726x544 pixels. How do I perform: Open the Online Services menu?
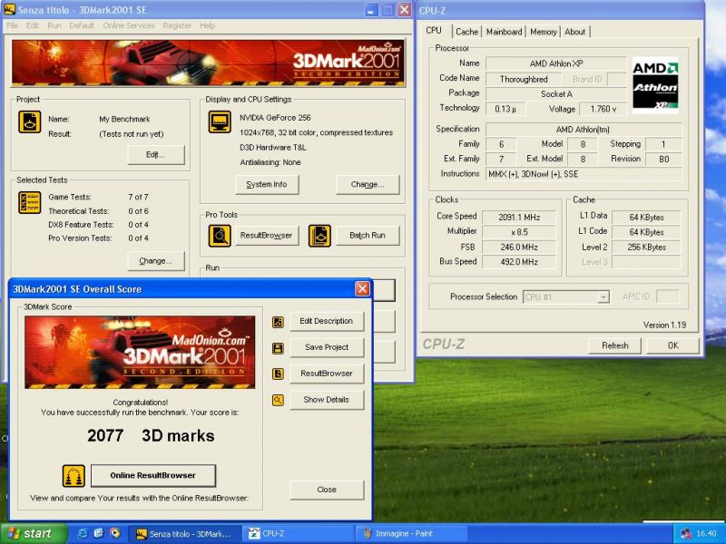[129, 25]
